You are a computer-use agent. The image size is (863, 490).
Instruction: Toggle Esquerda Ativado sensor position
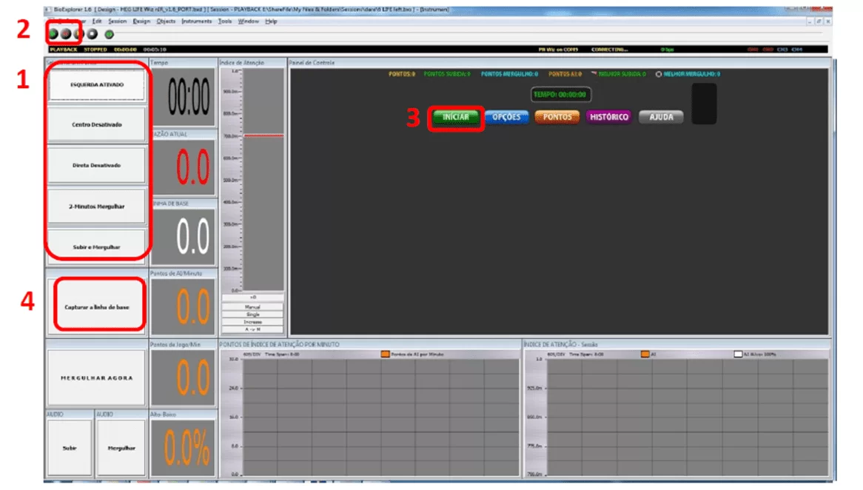tap(97, 85)
